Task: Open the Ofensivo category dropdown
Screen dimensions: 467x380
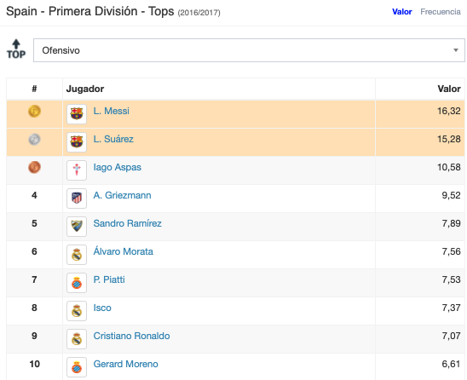Action: click(x=249, y=50)
